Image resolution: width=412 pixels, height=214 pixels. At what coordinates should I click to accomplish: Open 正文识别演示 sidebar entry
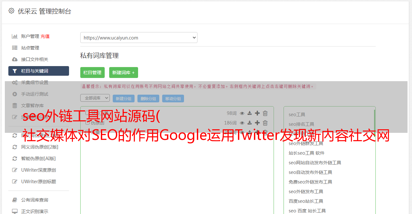click(35, 211)
